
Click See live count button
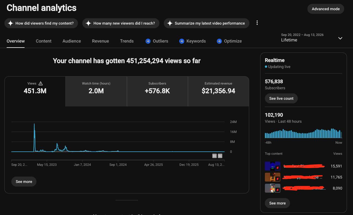[281, 98]
